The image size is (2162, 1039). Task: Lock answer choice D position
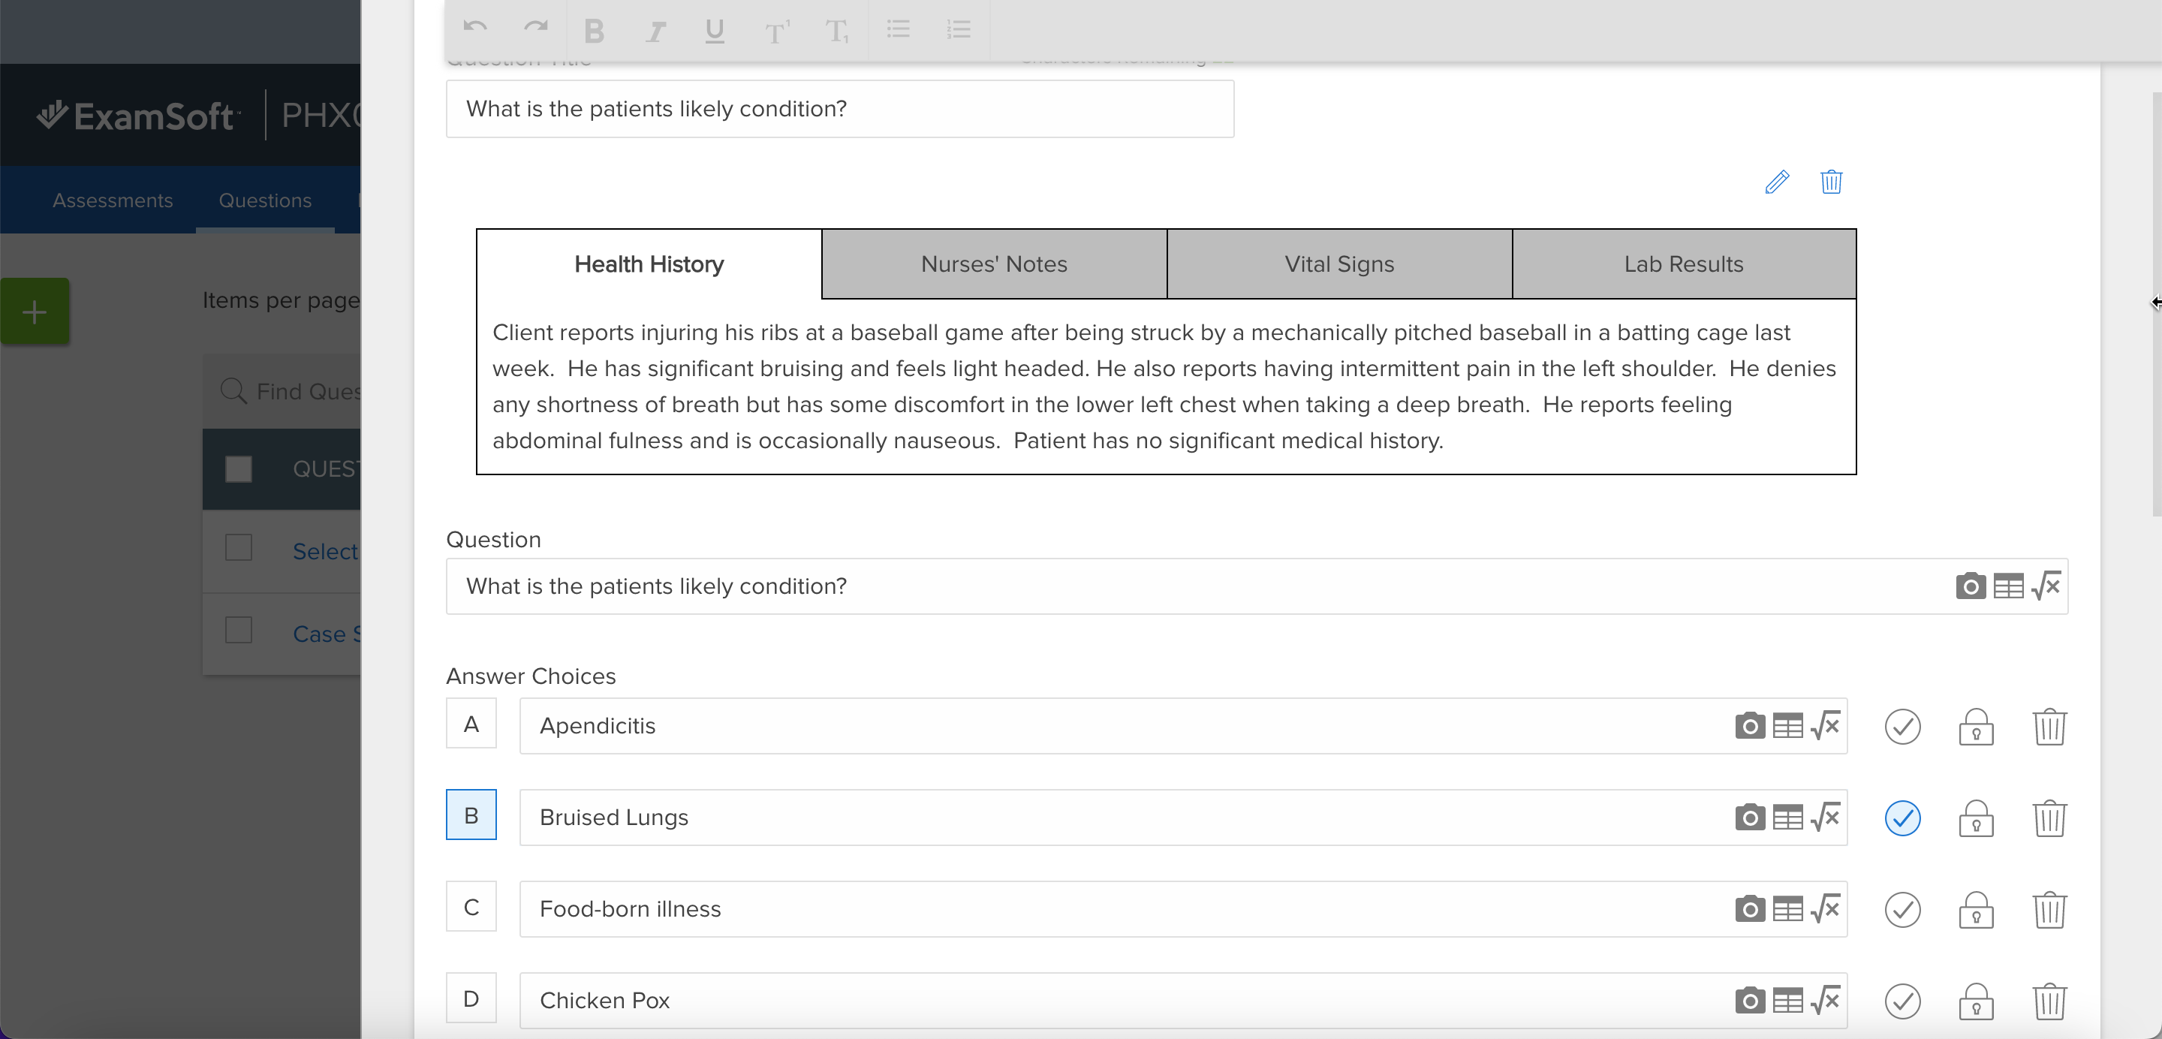1976,1001
